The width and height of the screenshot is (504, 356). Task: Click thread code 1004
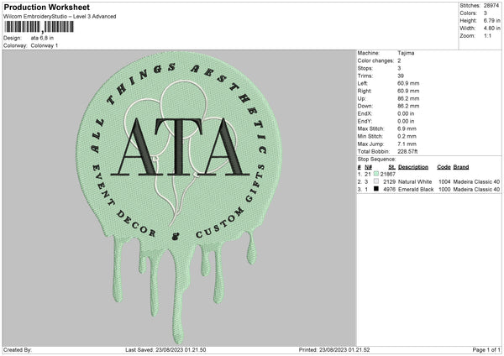(x=444, y=182)
